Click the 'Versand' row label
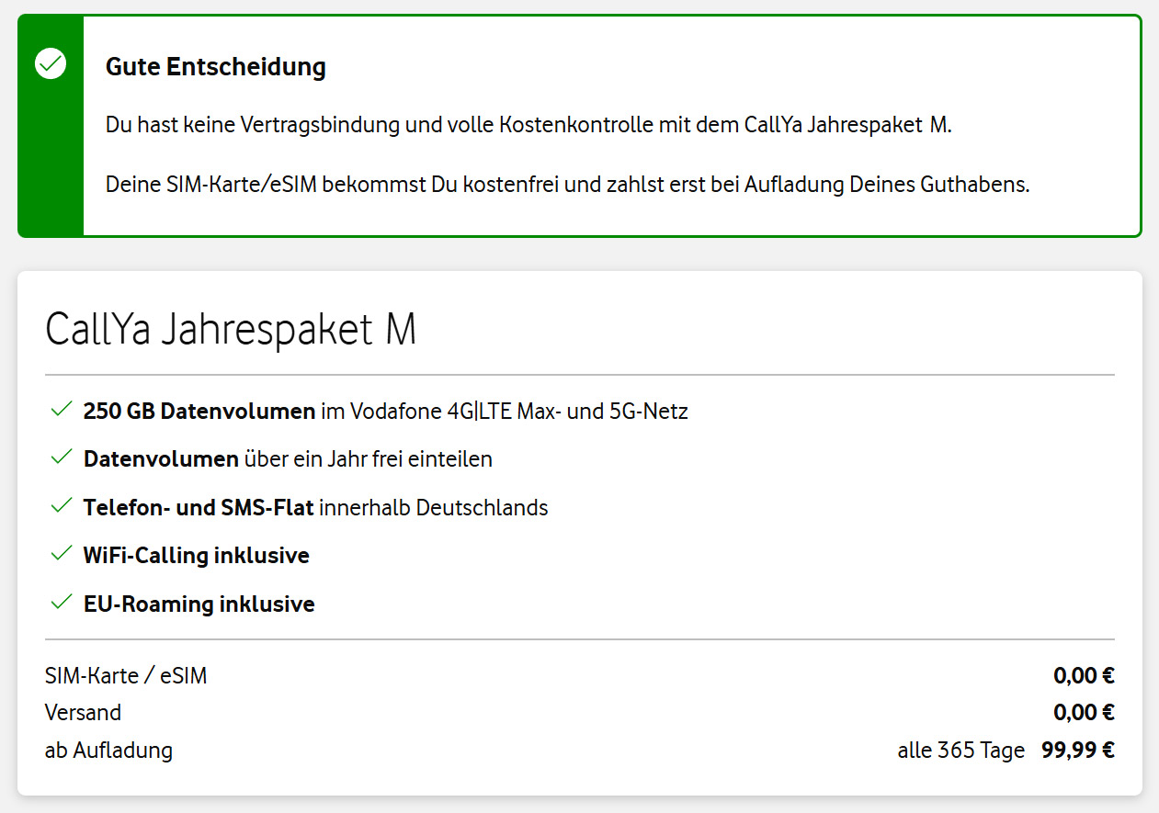The height and width of the screenshot is (813, 1159). pos(83,713)
